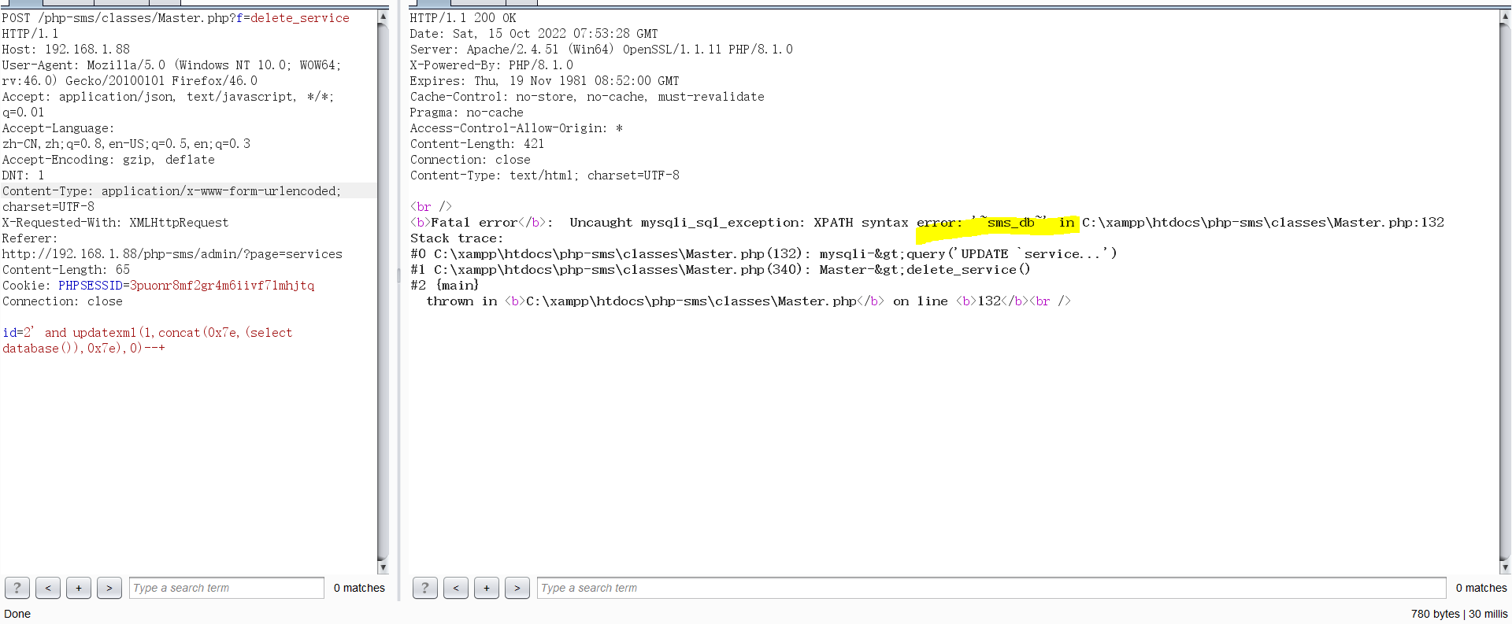Click the response pane previous match arrow
The height and width of the screenshot is (624, 1512).
point(456,588)
